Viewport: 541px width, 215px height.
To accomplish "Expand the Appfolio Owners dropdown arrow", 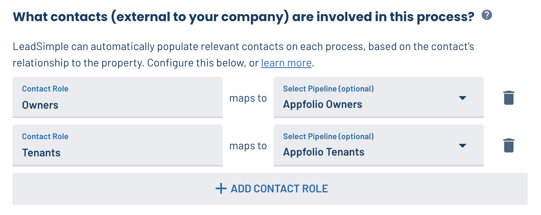I will 463,98.
